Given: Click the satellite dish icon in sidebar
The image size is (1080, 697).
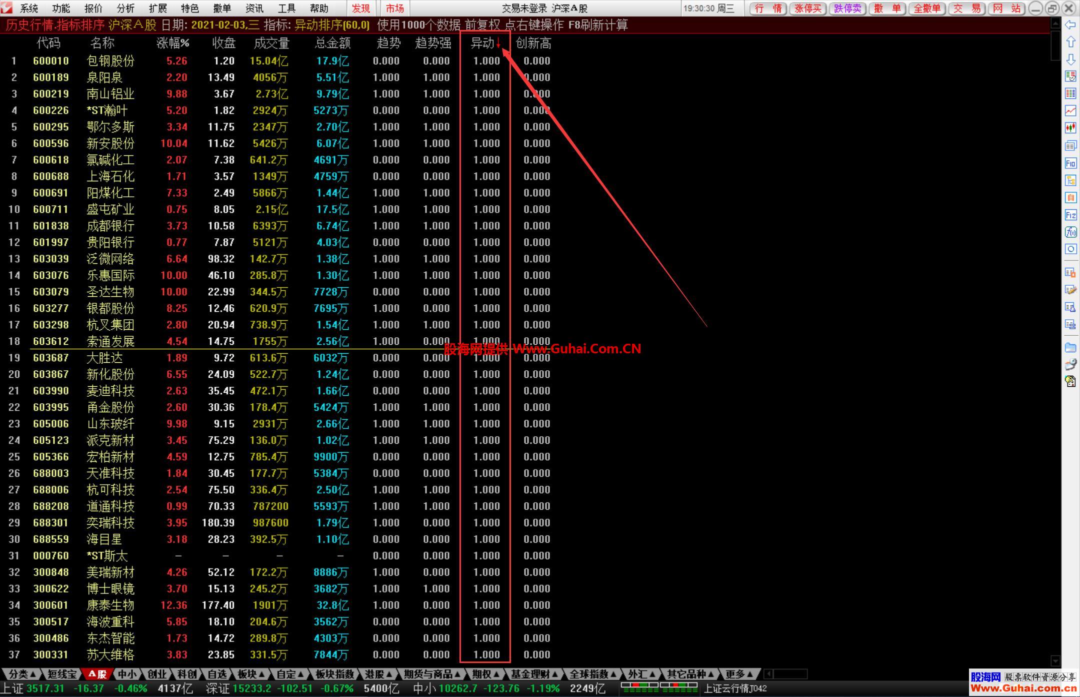Looking at the screenshot, I should [x=1070, y=364].
